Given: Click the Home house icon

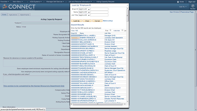Looking at the screenshot, I should pyautogui.click(x=178, y=2).
